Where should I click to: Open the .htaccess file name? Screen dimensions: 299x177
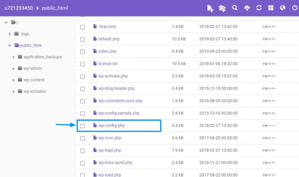[107, 27]
